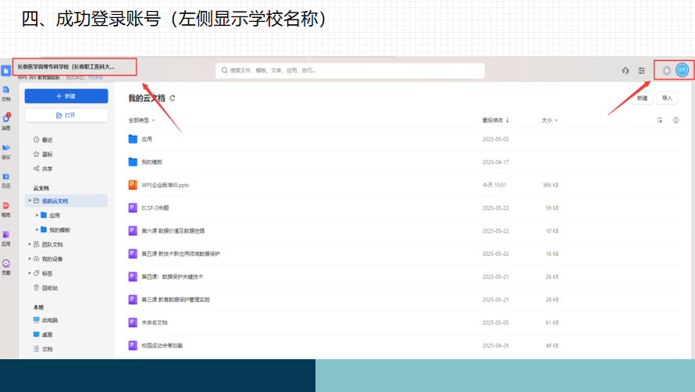
Task: Click the customer service headset icon
Action: coord(625,70)
